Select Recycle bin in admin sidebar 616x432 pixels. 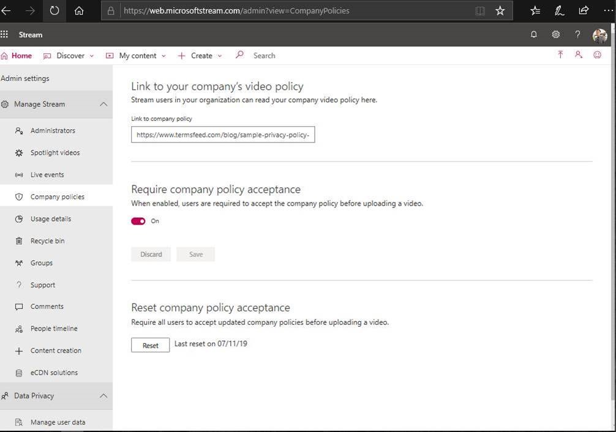[x=47, y=241]
